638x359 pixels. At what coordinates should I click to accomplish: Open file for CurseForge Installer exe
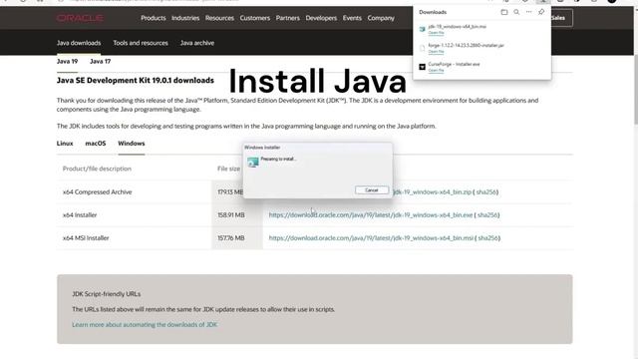[436, 71]
